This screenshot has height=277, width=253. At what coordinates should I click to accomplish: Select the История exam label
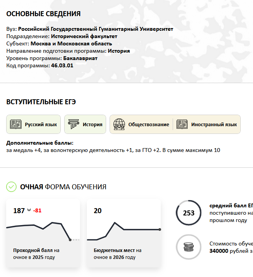pos(93,125)
